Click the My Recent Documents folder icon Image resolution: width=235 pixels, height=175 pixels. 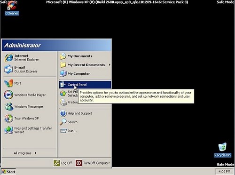tap(63, 65)
